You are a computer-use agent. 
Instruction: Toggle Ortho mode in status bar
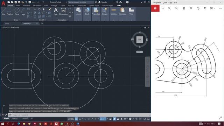pos(86,119)
